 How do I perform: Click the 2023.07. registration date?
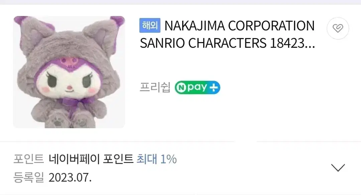70,178
